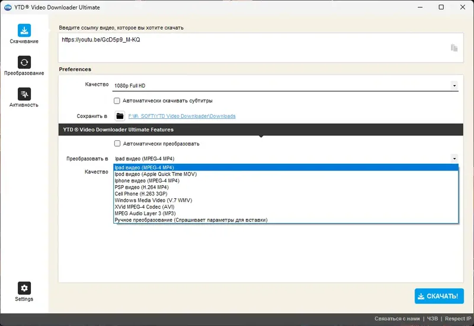Minimize the YTD window

[420, 7]
